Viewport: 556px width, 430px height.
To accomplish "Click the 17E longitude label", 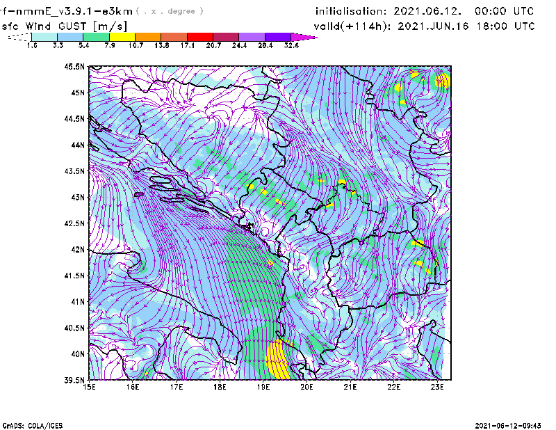I will (x=177, y=387).
